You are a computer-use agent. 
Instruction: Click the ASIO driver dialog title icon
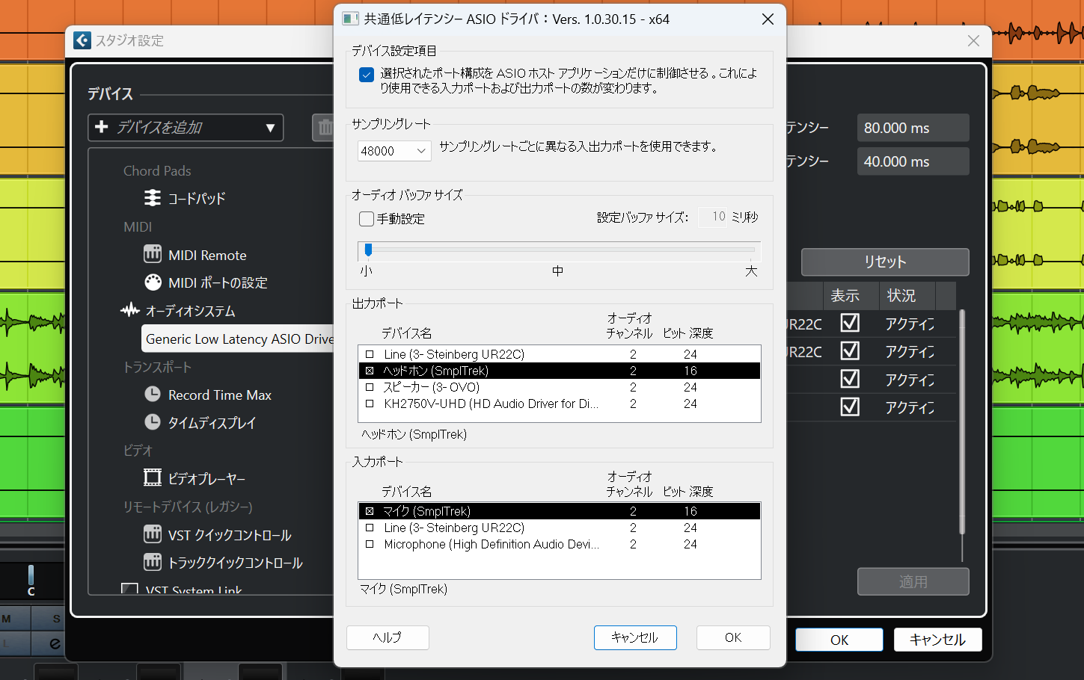(350, 19)
